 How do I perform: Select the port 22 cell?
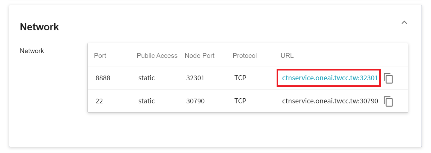click(99, 101)
